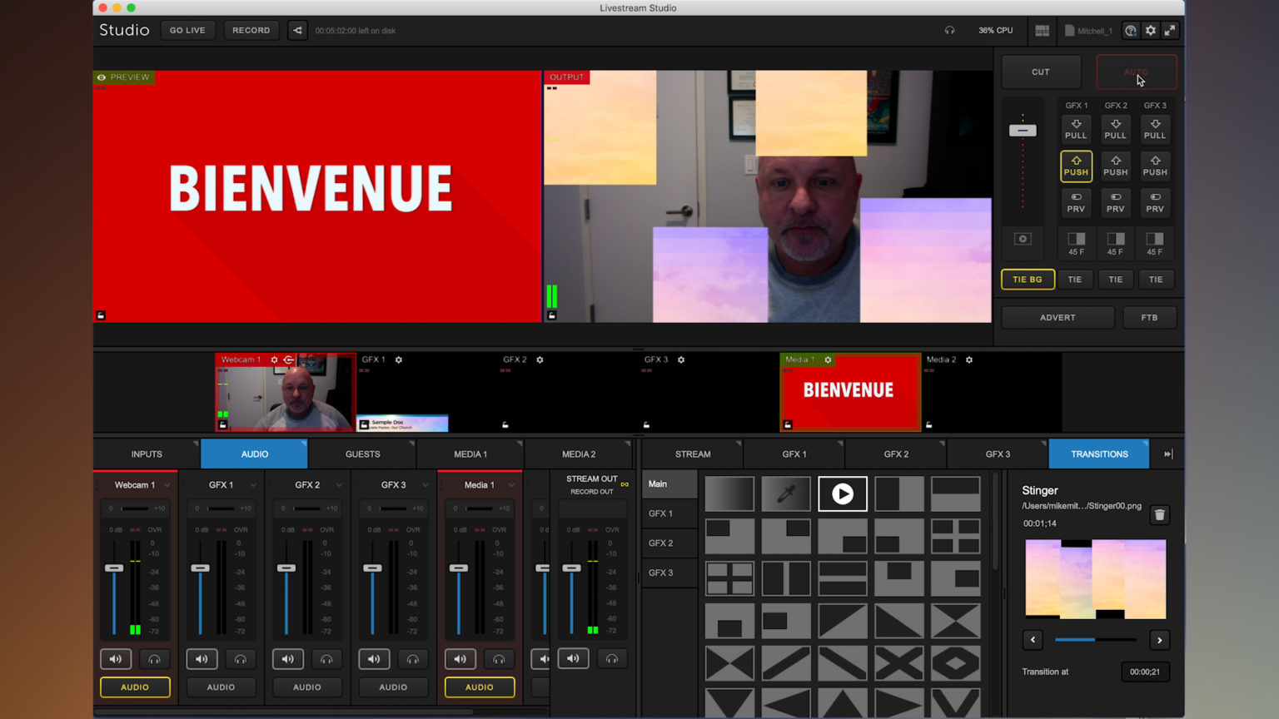Enable TIE for GFX 2
Screen dimensions: 1279x719
pos(1115,280)
